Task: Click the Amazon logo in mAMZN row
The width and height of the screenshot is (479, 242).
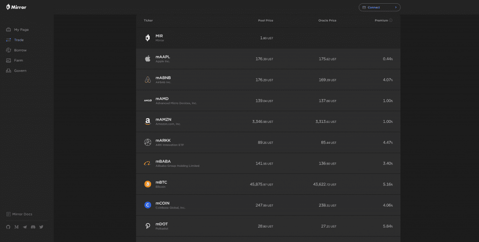Action: tap(147, 121)
